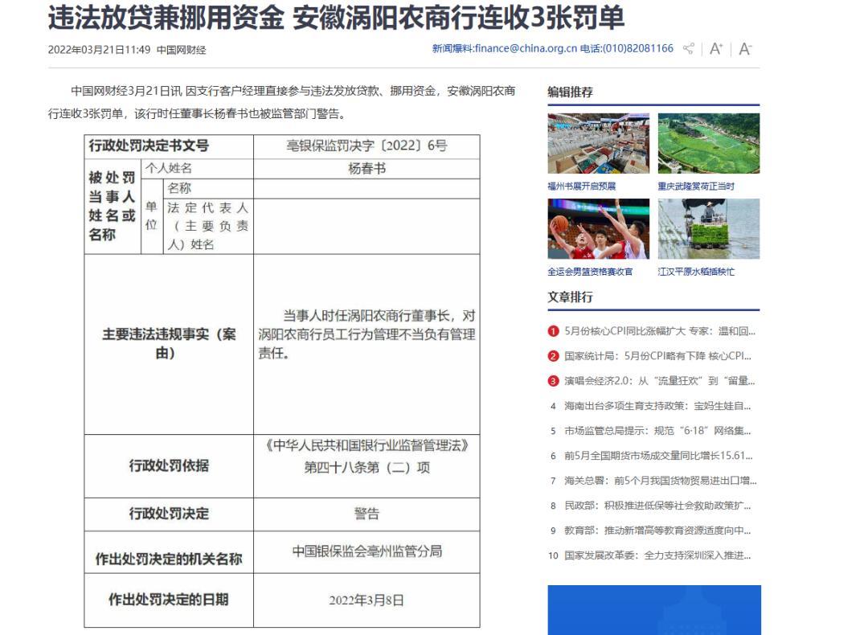Screen dimensions: 868x635
Task: Open ranked article 9 from 教育部
Action: click(x=657, y=531)
